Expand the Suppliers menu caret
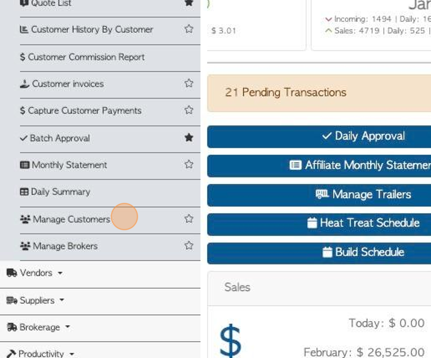 [62, 300]
